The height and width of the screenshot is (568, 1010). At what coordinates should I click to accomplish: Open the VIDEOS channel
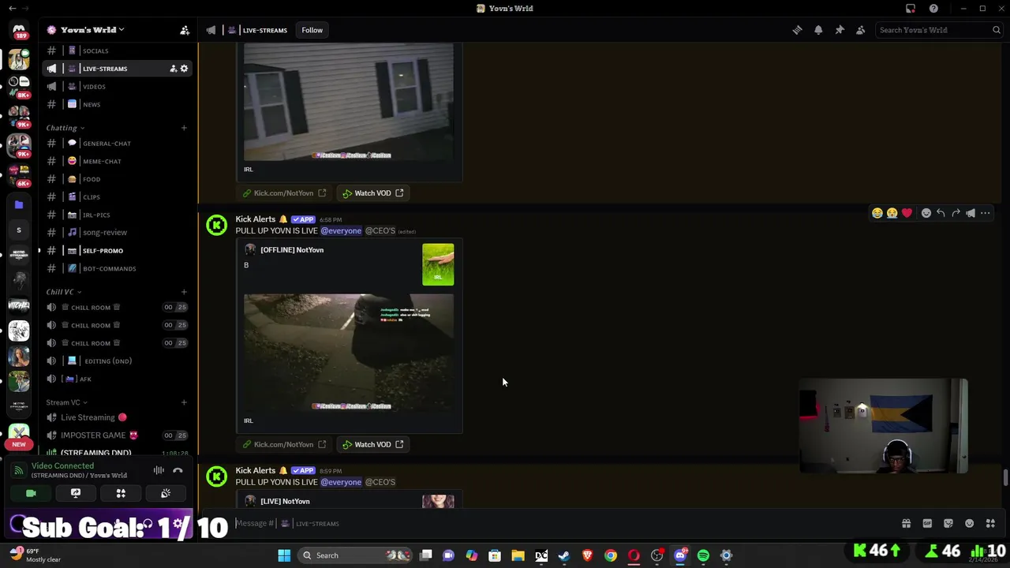tap(118, 87)
